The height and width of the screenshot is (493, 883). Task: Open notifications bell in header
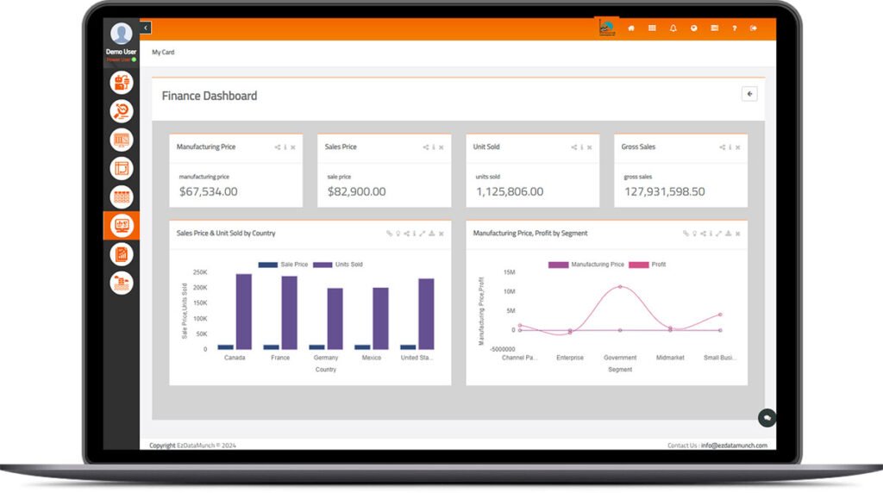673,28
